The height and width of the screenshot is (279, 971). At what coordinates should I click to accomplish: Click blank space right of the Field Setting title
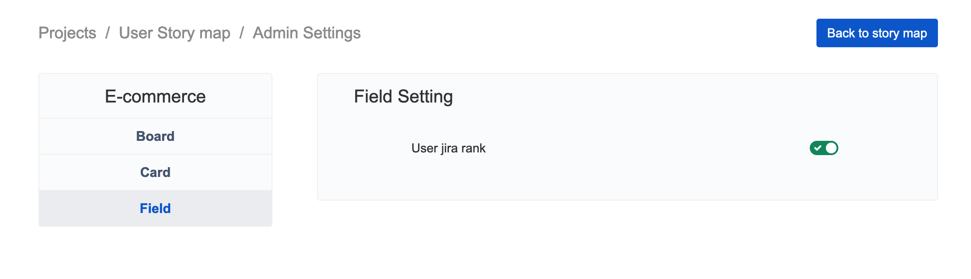pyautogui.click(x=670, y=97)
